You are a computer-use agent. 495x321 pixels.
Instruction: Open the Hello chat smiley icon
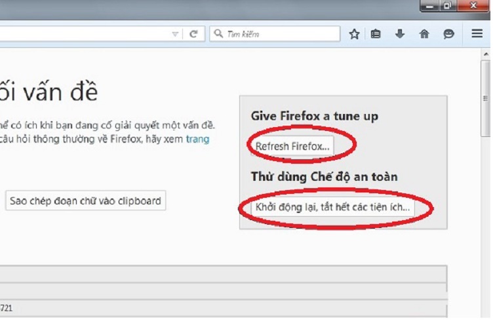point(448,34)
